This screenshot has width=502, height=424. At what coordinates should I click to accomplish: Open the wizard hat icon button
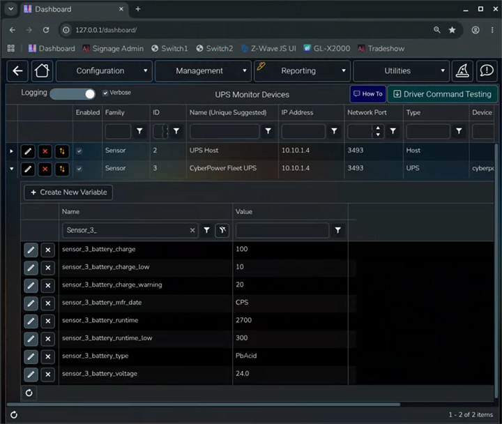[462, 70]
